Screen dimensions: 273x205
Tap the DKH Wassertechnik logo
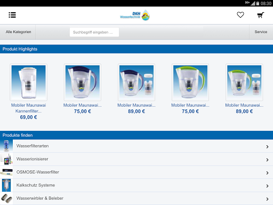tap(135, 15)
